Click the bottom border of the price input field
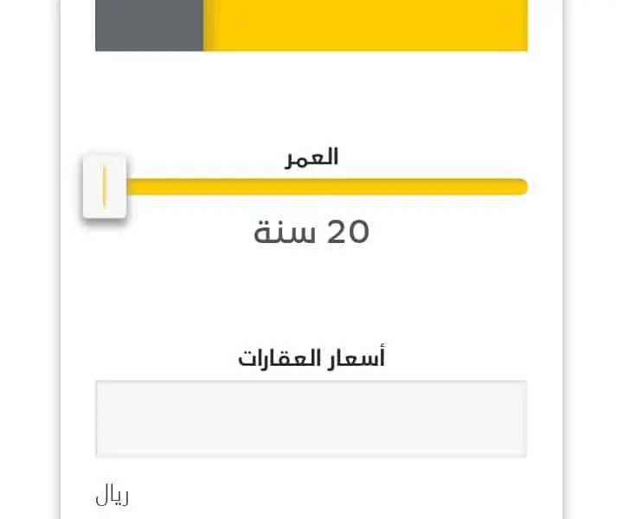The image size is (623, 519). [x=311, y=456]
